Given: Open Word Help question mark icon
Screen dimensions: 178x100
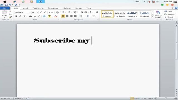Looking at the screenshot, I should 176,8.
